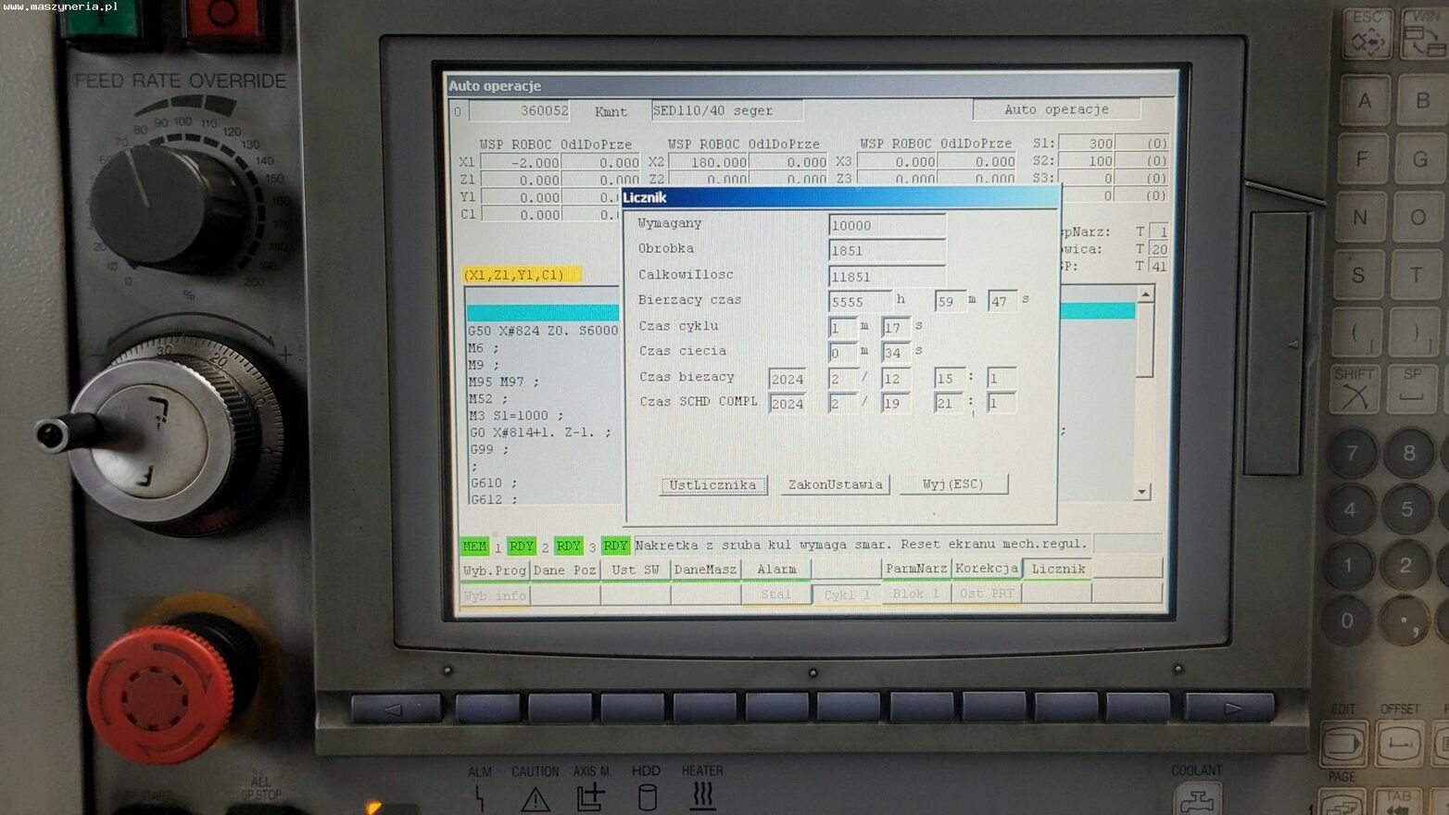Click the Wymagany count input field
This screenshot has height=815, width=1449.
tap(886, 225)
